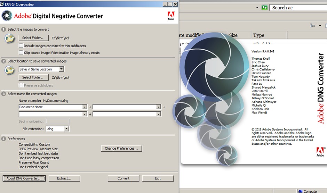Open the Explorer address bar history dropdown arrow
Viewport: 327px width, 193px height.
257,8
